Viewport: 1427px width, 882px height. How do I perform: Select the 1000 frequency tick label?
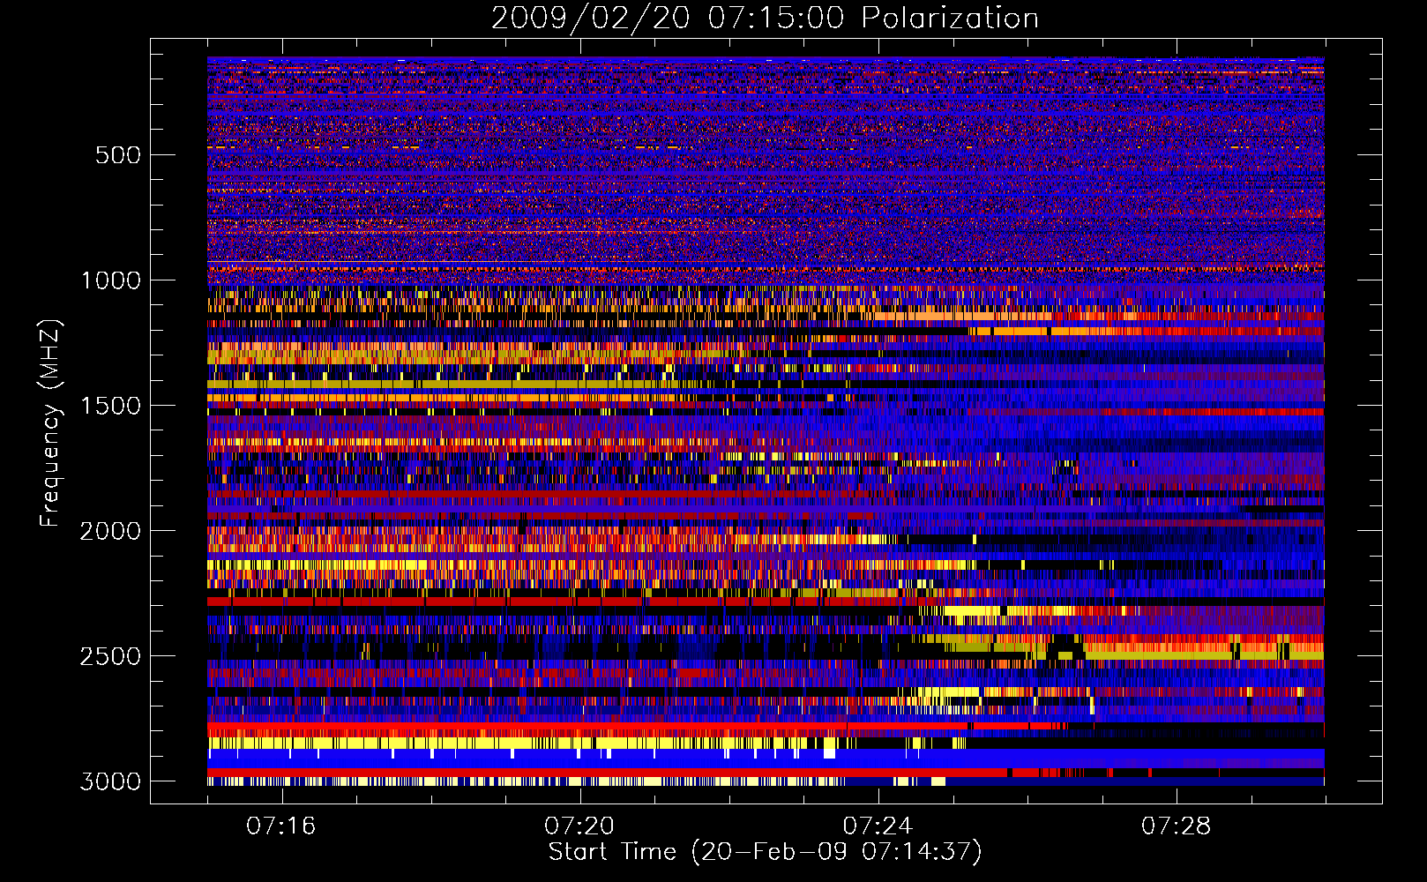(x=110, y=280)
